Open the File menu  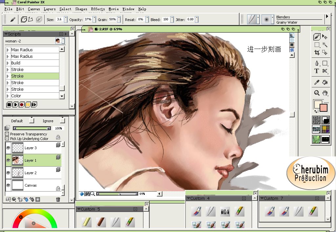point(8,9)
